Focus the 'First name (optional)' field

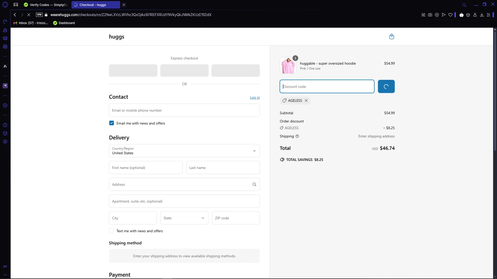pyautogui.click(x=146, y=168)
